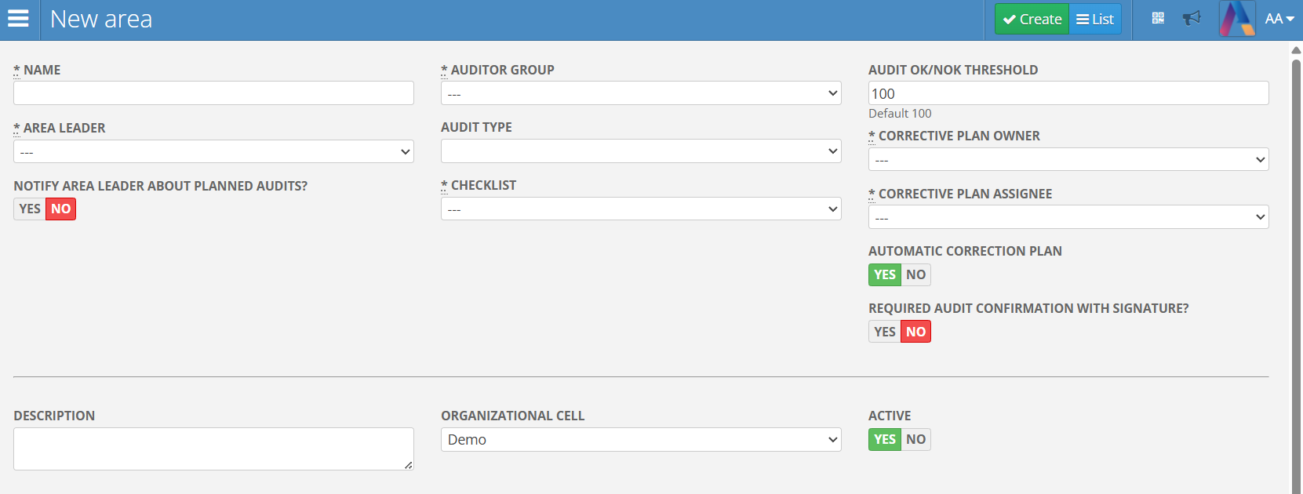The width and height of the screenshot is (1303, 494).
Task: Expand the Area Leader dropdown
Action: pyautogui.click(x=213, y=152)
